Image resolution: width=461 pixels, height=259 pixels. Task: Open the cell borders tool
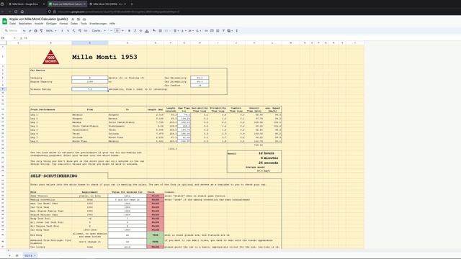[x=160, y=30]
